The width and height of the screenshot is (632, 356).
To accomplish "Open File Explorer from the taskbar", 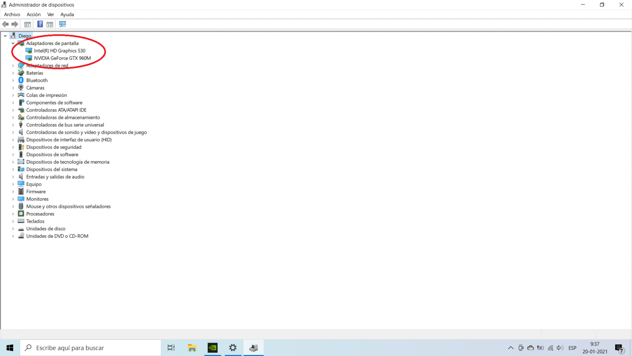I will point(192,348).
